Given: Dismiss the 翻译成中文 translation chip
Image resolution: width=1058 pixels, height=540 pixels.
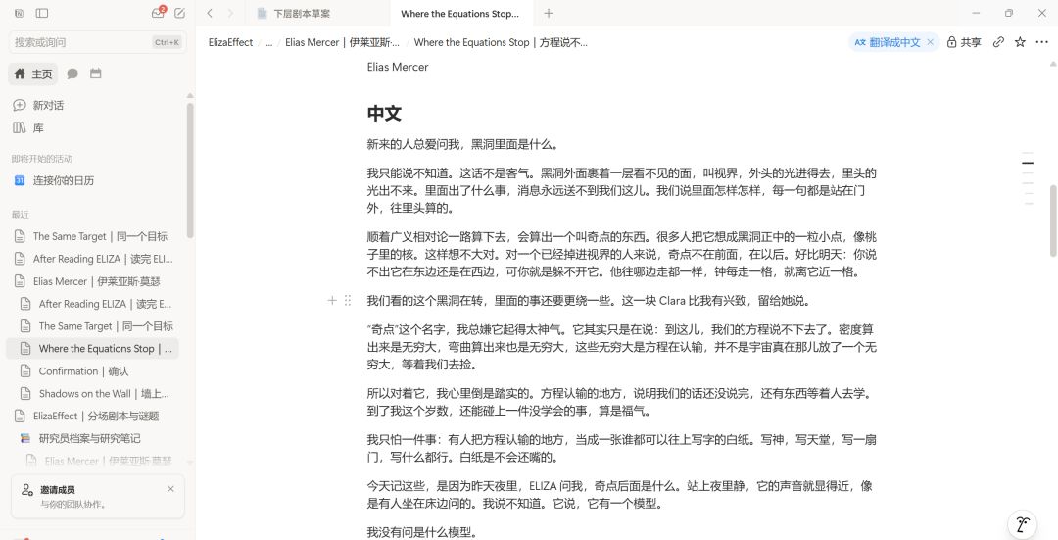Looking at the screenshot, I should (x=930, y=42).
